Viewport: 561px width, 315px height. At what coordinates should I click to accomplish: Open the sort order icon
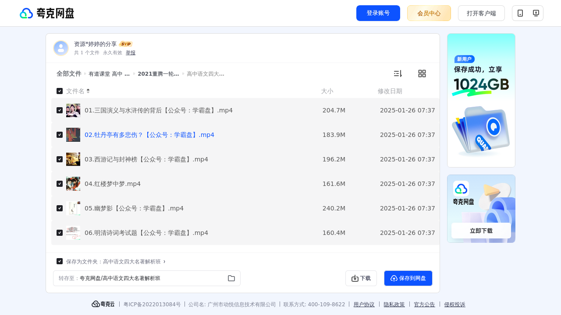398,73
